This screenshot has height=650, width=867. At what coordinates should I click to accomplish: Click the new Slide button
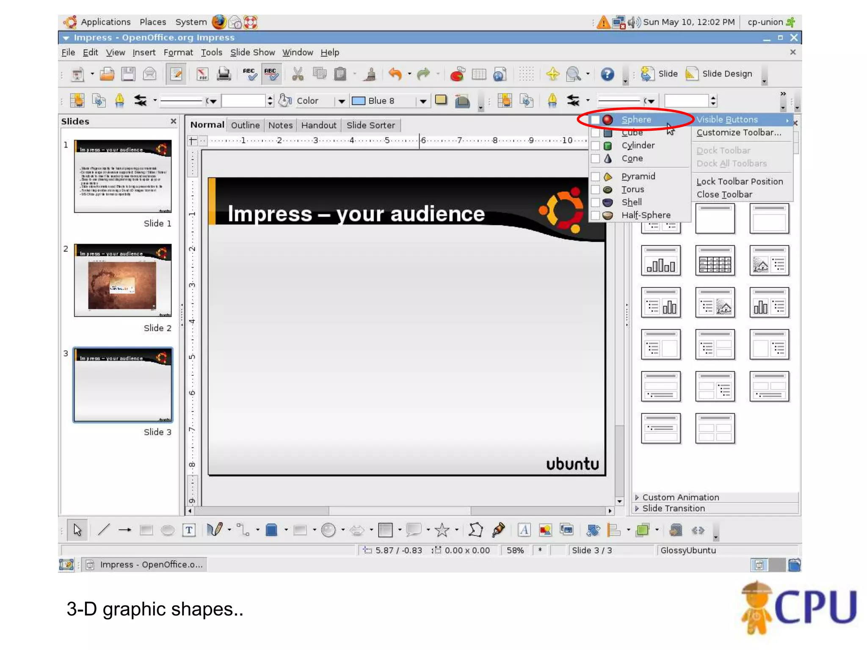click(659, 74)
